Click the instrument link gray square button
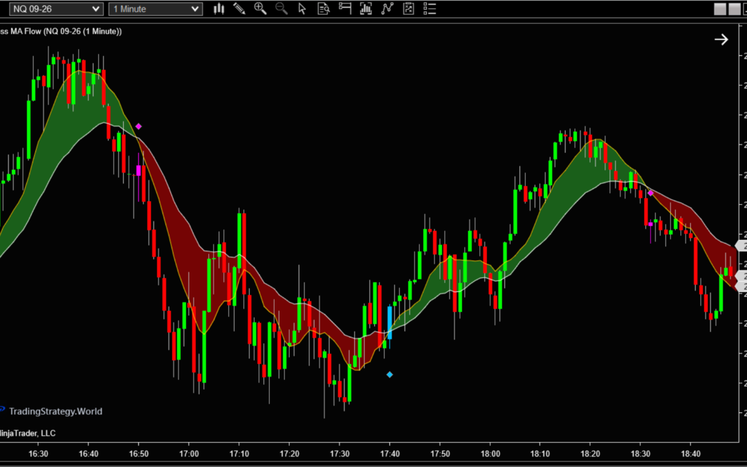Viewport: 747px width, 467px height. point(719,9)
